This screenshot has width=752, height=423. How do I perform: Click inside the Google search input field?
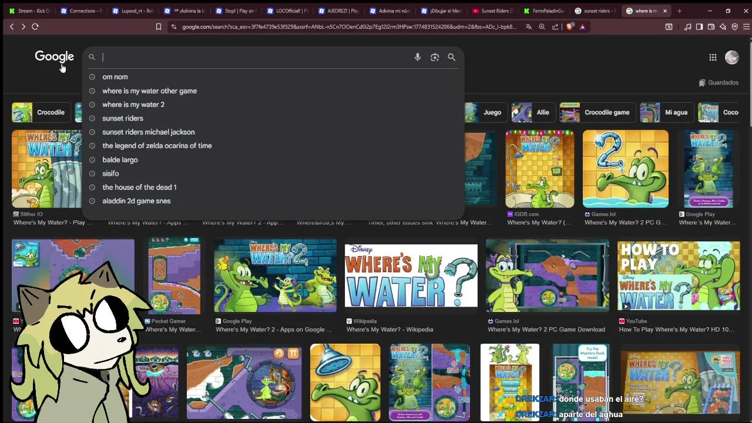(256, 57)
